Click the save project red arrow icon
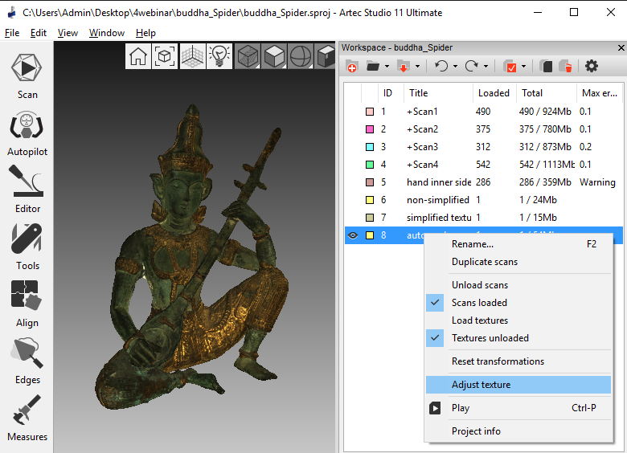Image resolution: width=627 pixels, height=453 pixels. (403, 67)
